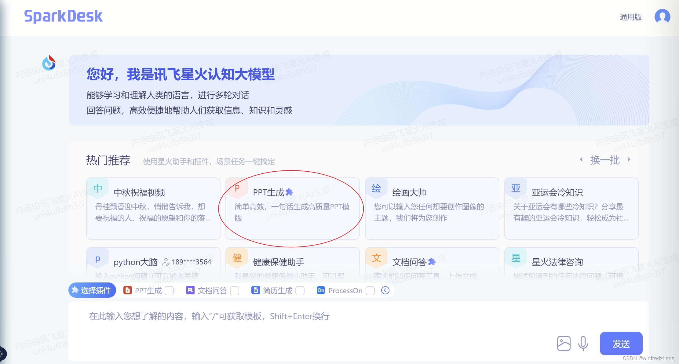Show next batch with right arrow
679x364 pixels.
click(629, 159)
